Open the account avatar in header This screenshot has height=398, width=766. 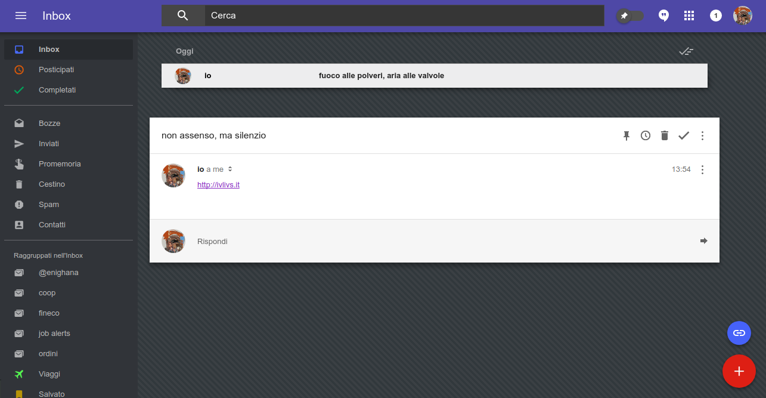pos(742,16)
